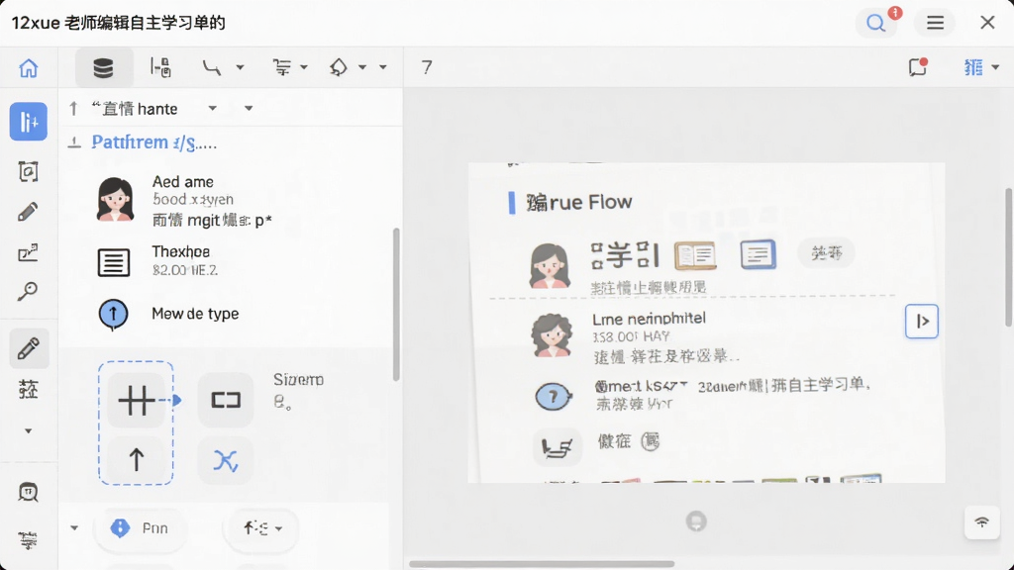The height and width of the screenshot is (570, 1014).
Task: Open the second dropdown after hante label
Action: point(249,108)
